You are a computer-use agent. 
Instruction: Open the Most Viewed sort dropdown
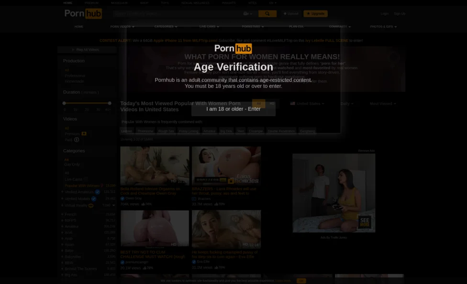383,104
